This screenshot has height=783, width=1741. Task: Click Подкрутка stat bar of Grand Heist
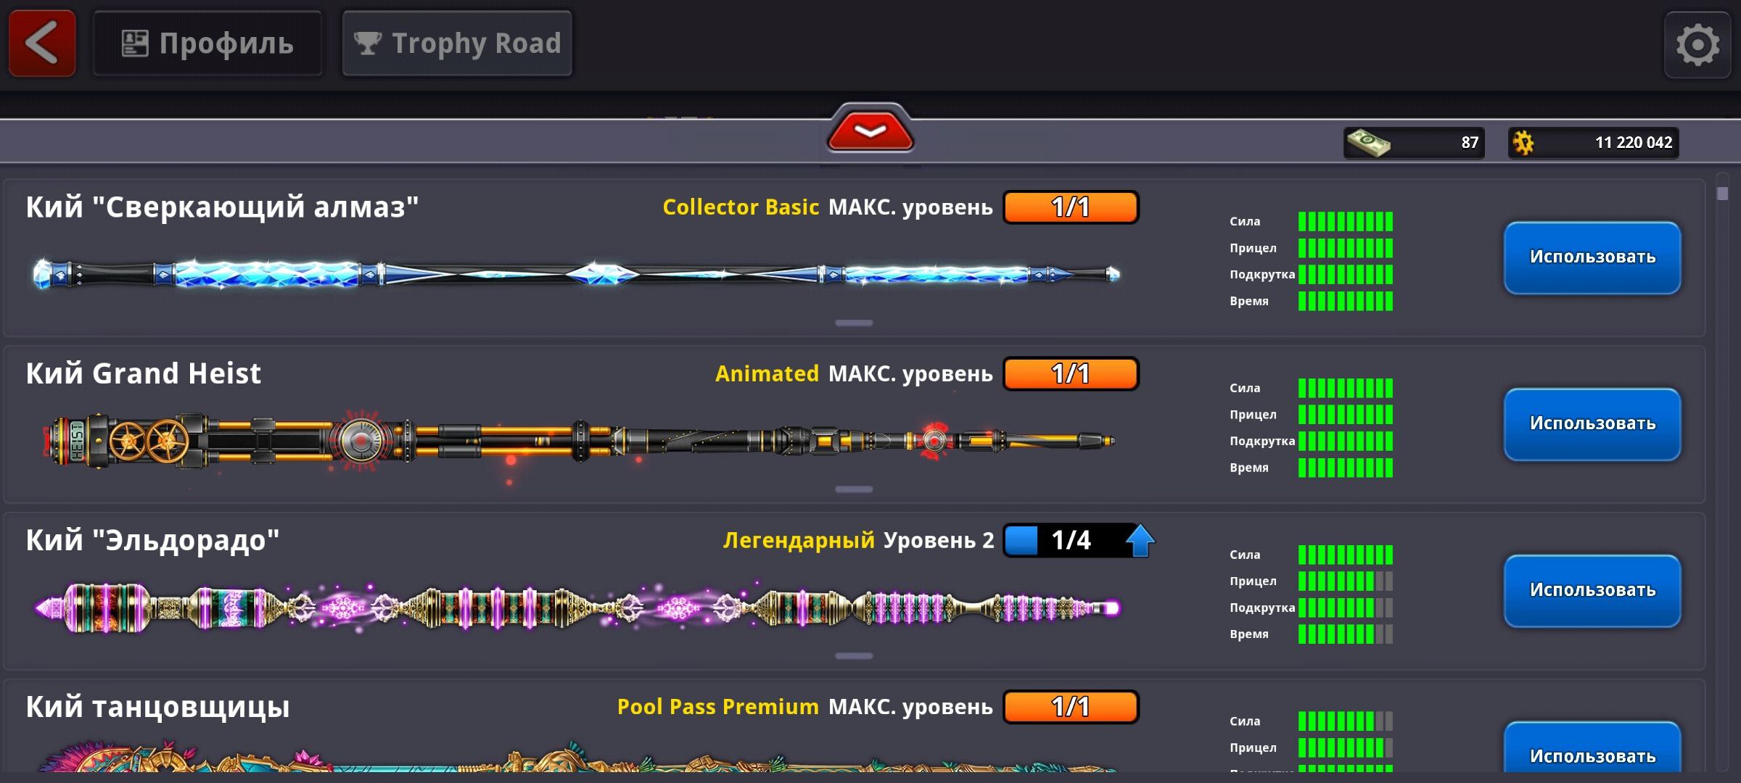click(x=1346, y=441)
